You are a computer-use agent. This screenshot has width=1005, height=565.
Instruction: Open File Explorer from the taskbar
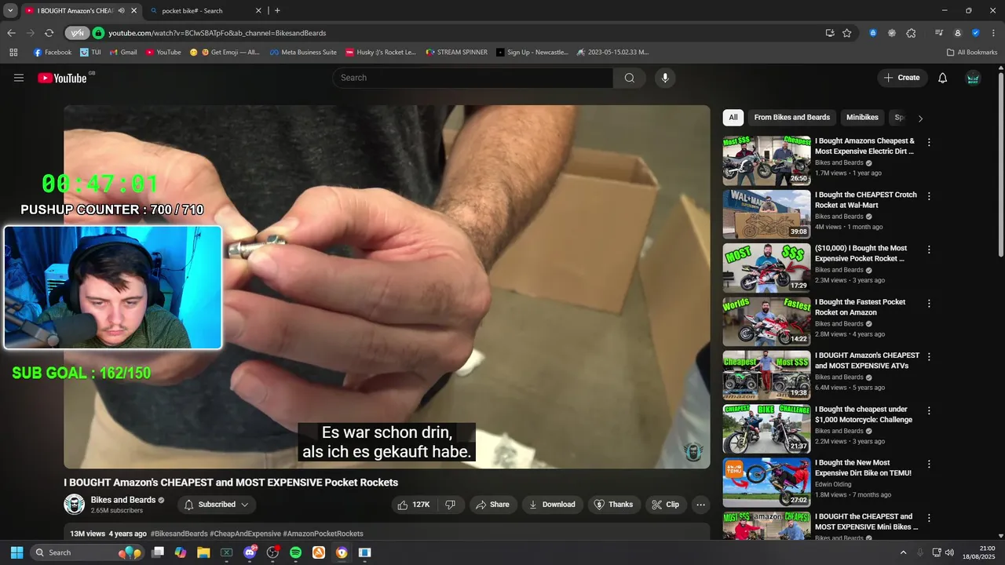pos(203,552)
